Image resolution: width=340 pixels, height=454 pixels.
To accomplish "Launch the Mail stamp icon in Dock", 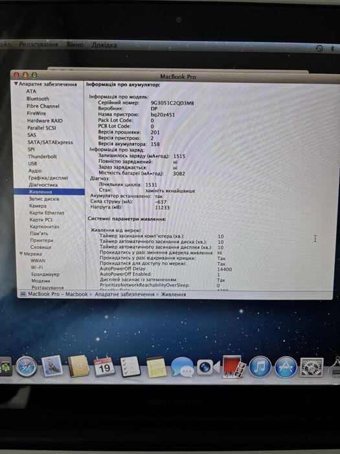I will pyautogui.click(x=52, y=366).
